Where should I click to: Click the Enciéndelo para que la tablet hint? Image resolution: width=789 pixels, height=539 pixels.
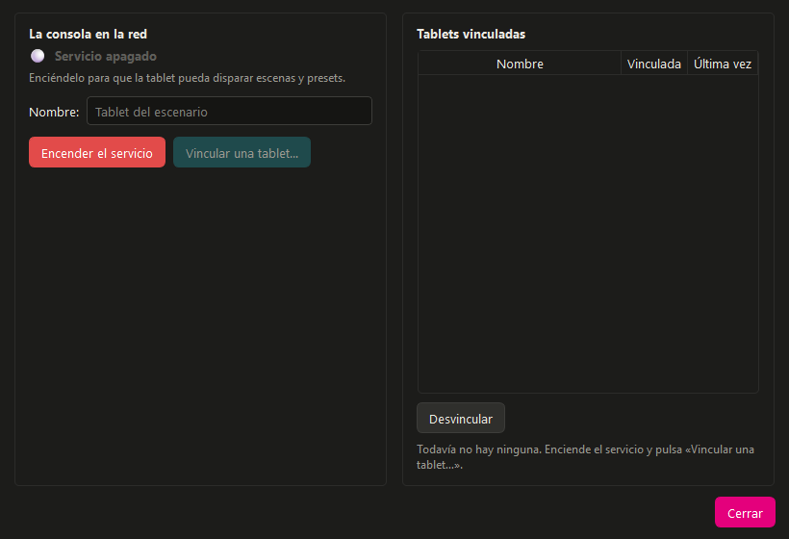click(188, 78)
